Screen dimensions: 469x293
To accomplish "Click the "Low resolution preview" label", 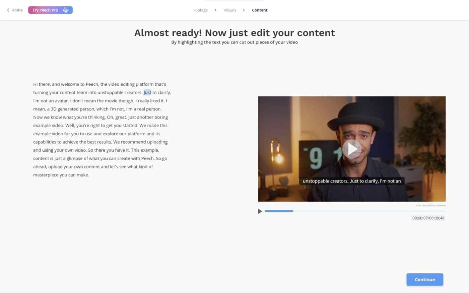I will coord(431,205).
